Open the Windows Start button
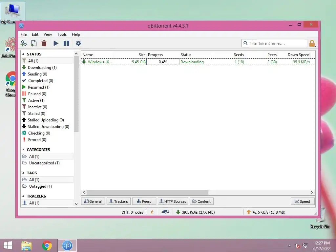This screenshot has width=336, height=252. coord(8,245)
